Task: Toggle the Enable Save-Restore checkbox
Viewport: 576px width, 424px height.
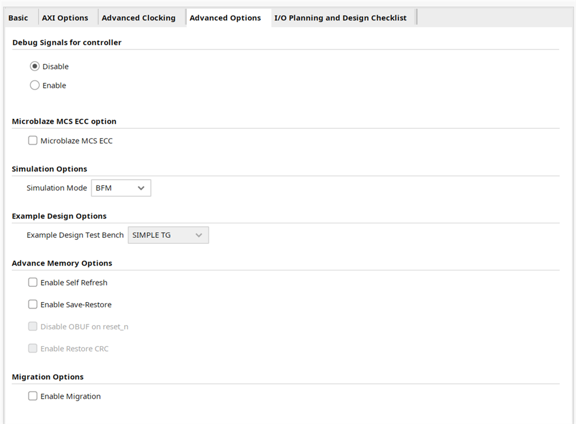Action: point(33,304)
